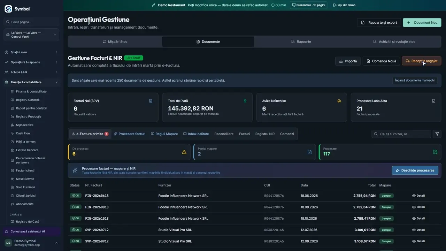Switch to Achiziții și evoluție stoc tab
This screenshot has height=251, width=446.
tap(394, 41)
